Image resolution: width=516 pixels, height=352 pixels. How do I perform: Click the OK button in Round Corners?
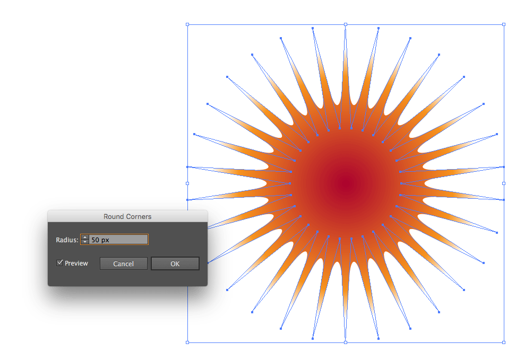(175, 263)
